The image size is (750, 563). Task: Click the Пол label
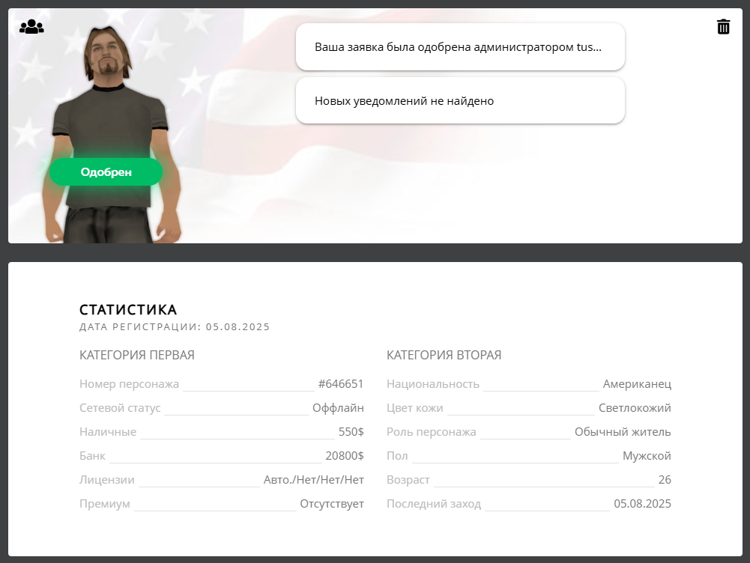(x=397, y=455)
